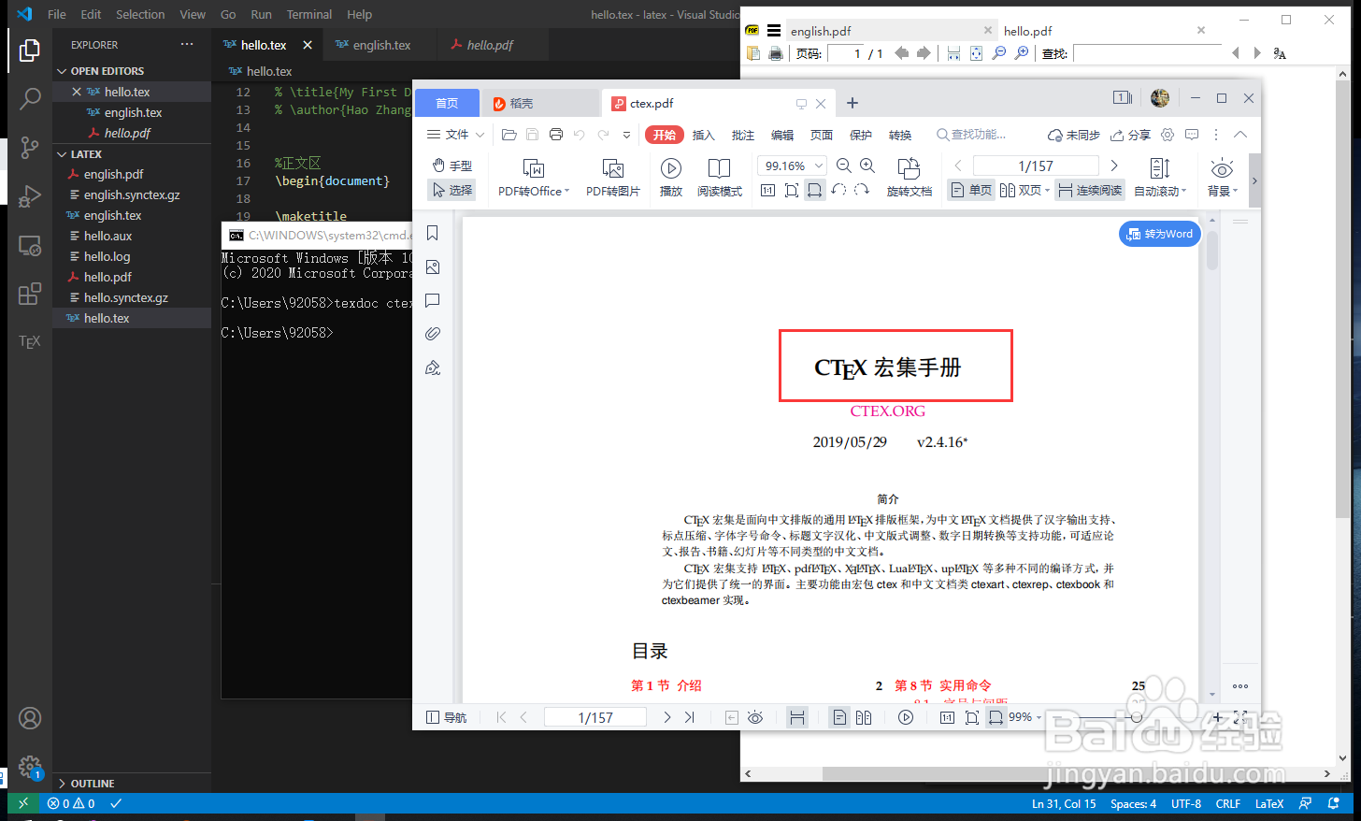Open the Terminal menu in VS Code

pos(309,14)
